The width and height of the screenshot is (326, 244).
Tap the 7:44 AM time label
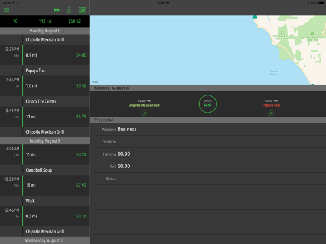[x=12, y=149]
